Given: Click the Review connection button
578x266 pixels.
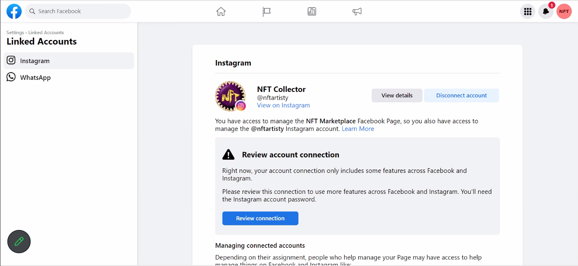Looking at the screenshot, I should pos(260,218).
